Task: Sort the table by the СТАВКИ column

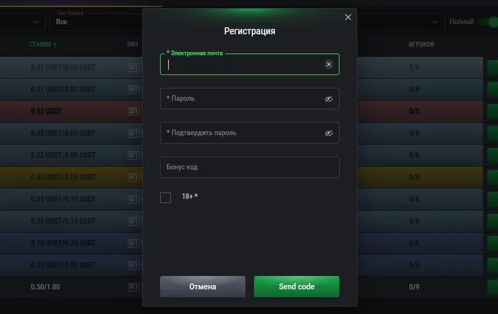Action: point(43,44)
